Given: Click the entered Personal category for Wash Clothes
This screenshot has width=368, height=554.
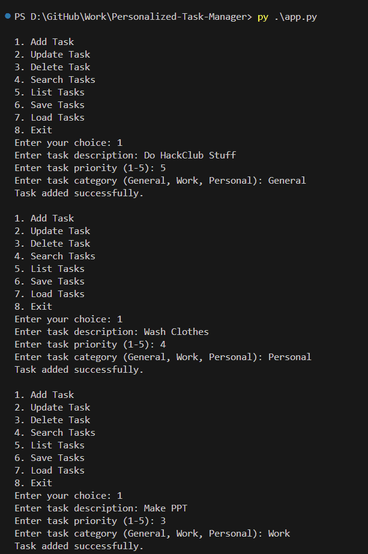Looking at the screenshot, I should [289, 357].
